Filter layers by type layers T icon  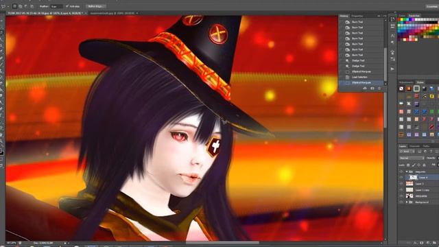point(431,152)
